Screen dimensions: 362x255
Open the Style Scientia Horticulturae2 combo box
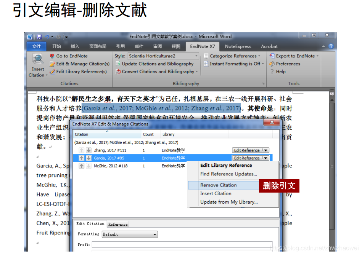[163, 56]
